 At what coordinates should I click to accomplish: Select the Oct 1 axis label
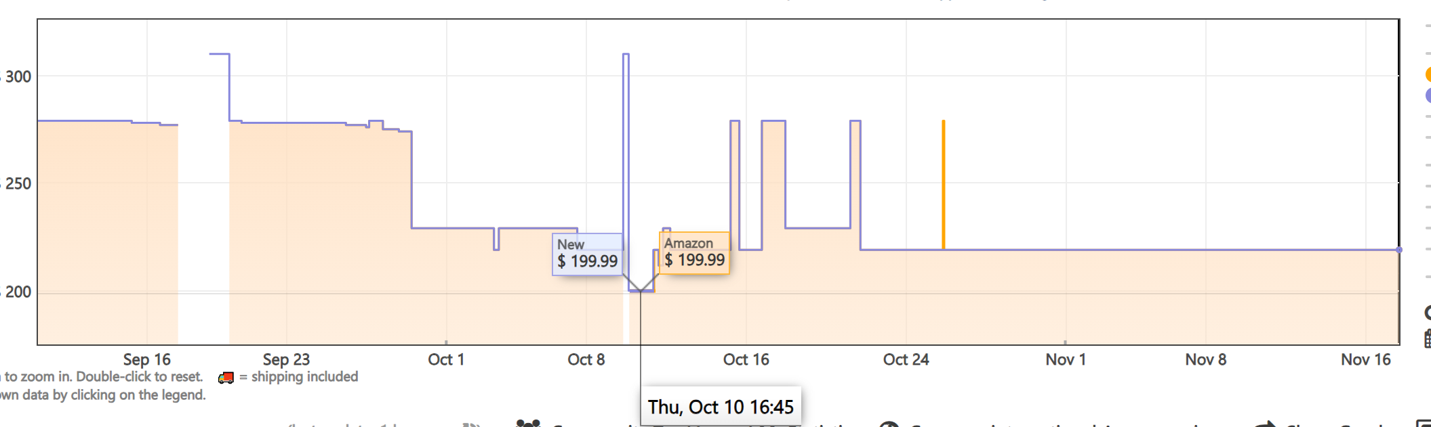(x=446, y=359)
